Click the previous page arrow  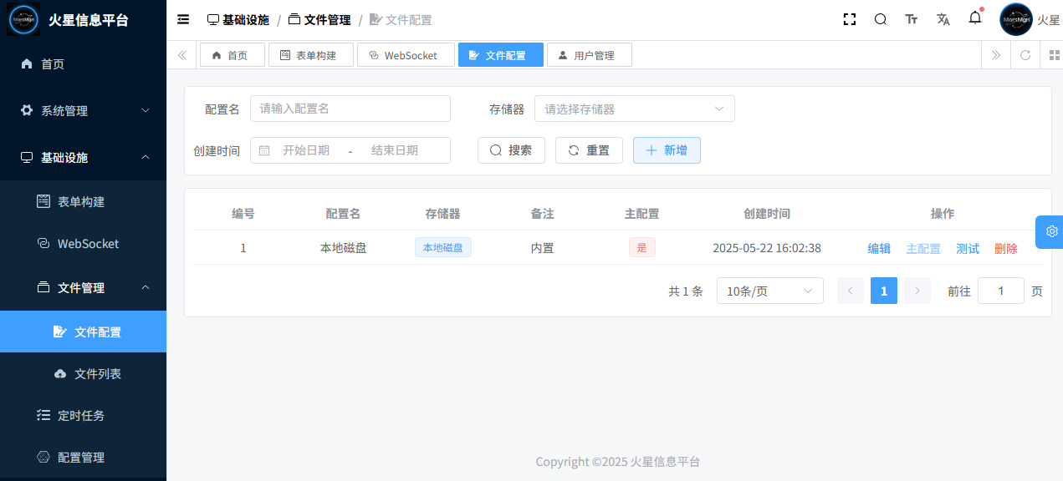click(x=851, y=291)
